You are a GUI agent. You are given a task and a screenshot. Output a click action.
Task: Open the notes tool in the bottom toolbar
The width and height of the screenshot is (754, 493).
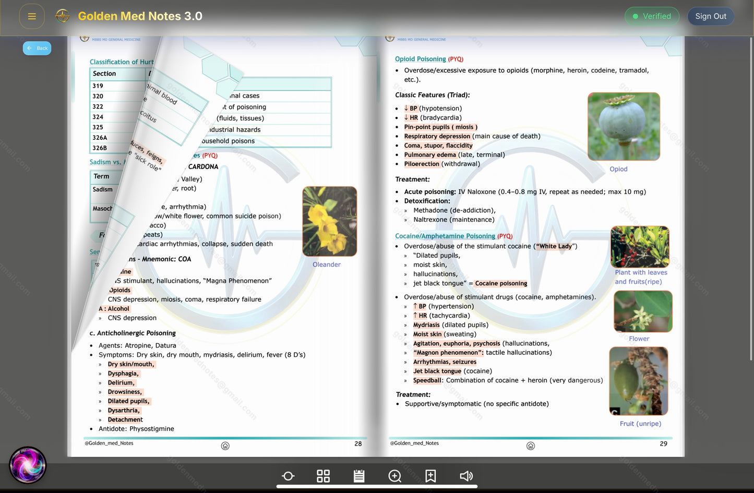click(x=358, y=476)
